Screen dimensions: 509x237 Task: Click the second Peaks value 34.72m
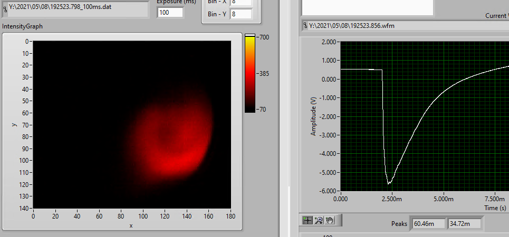465,224
